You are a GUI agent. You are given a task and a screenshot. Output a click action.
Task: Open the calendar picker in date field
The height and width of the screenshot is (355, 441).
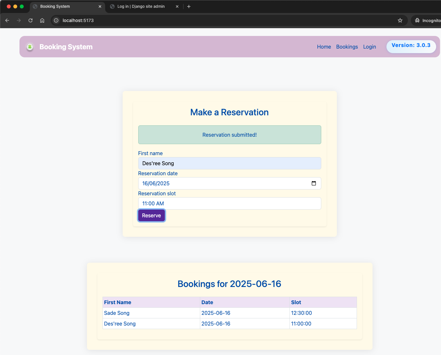[x=313, y=183]
